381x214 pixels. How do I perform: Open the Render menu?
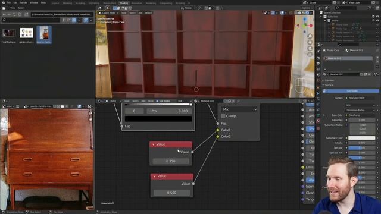24,2
